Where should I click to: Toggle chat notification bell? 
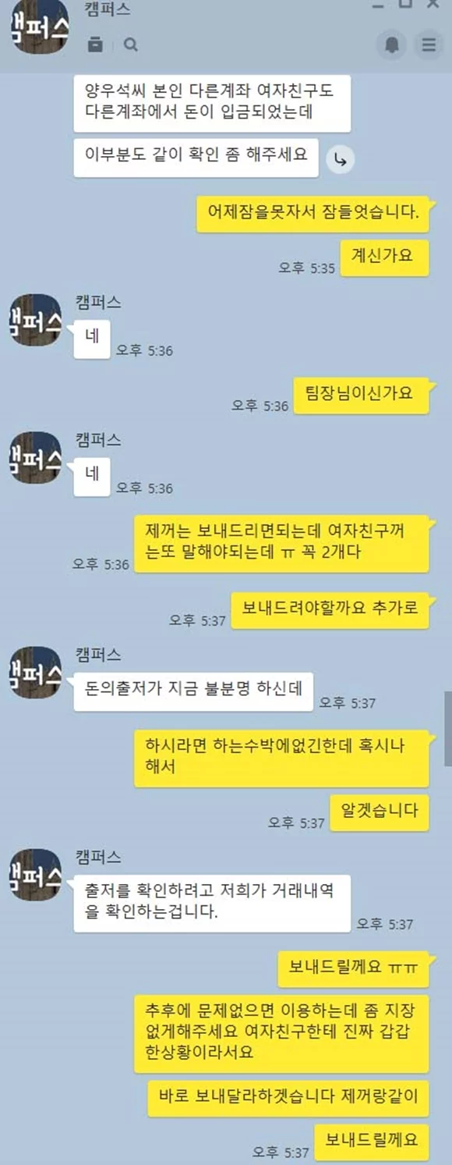(392, 44)
